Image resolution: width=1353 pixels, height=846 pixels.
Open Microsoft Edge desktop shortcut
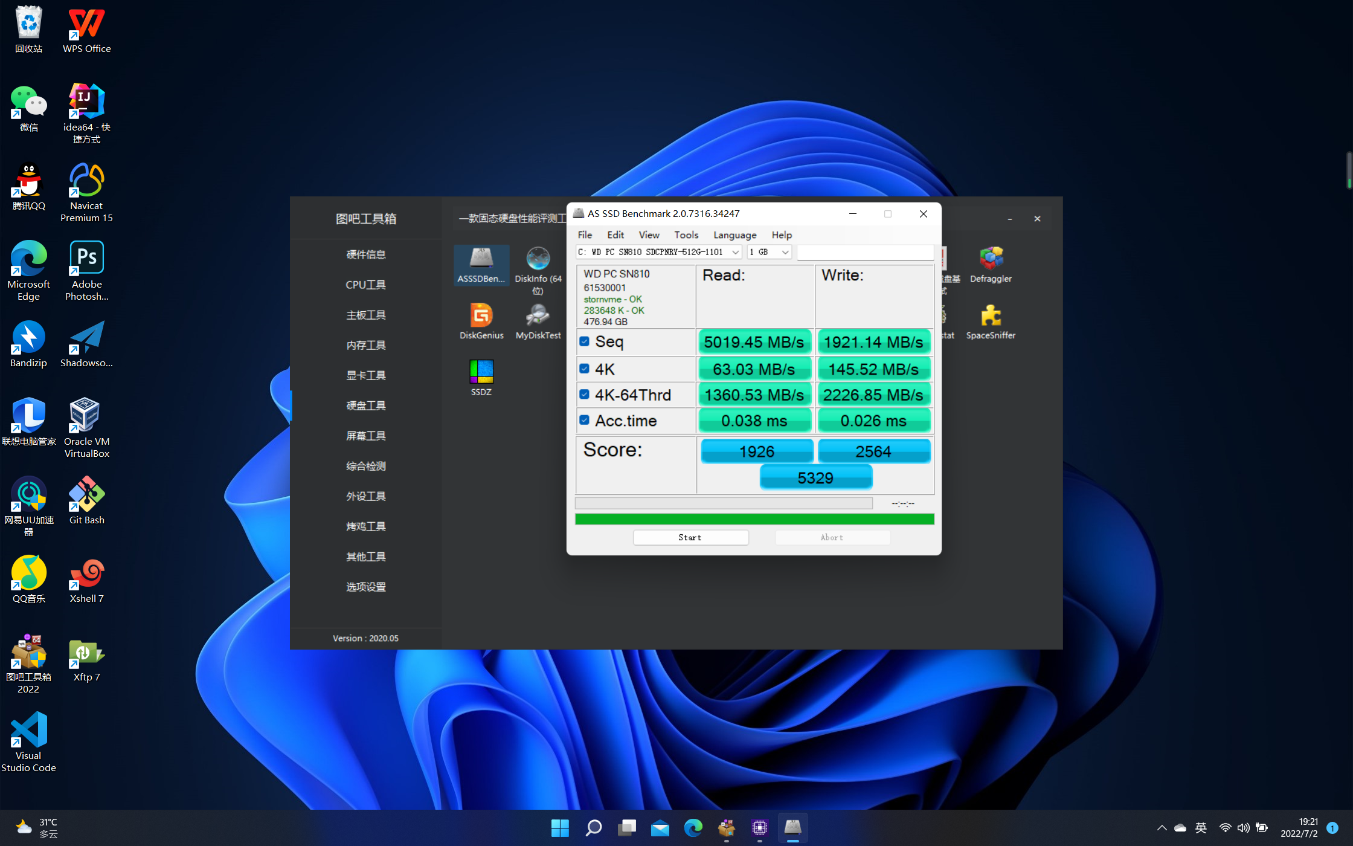coord(28,271)
